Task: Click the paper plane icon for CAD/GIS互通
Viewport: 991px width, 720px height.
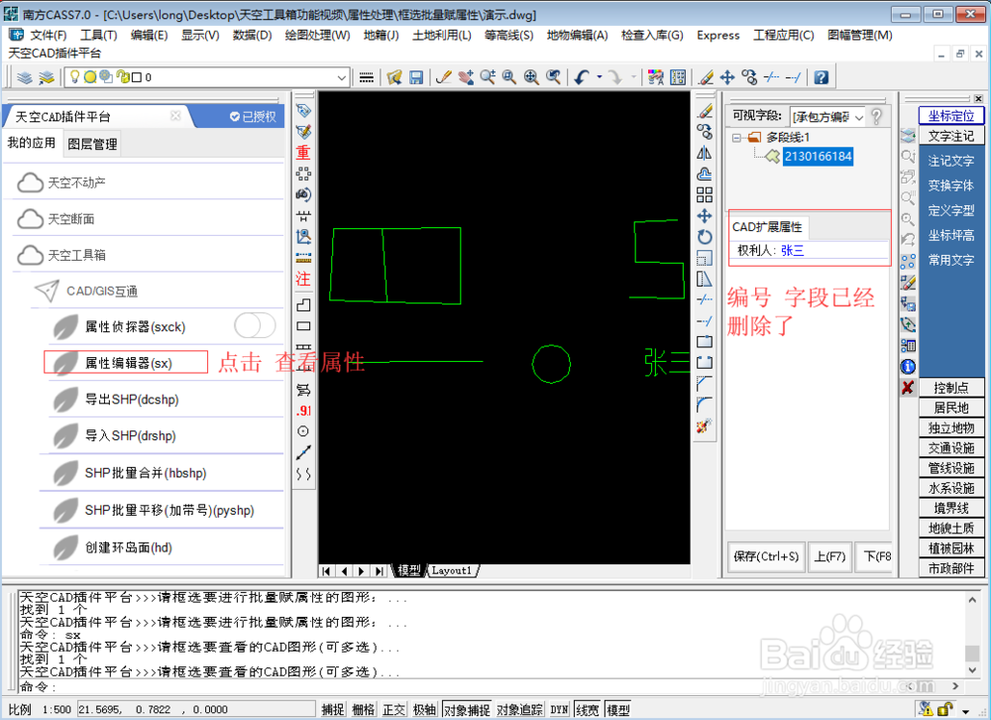Action: pos(47,291)
